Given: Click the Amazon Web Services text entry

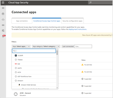Looking at the screenshot, I should click(28, 85).
